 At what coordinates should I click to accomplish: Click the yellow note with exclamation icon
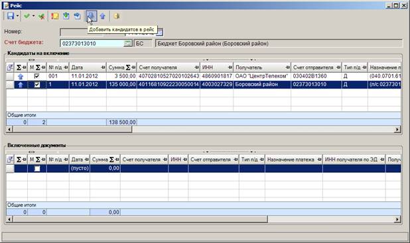tap(55, 16)
